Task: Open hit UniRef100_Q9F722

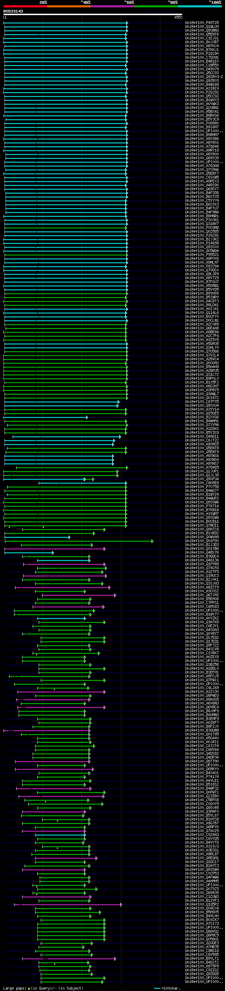Action: coord(202,645)
